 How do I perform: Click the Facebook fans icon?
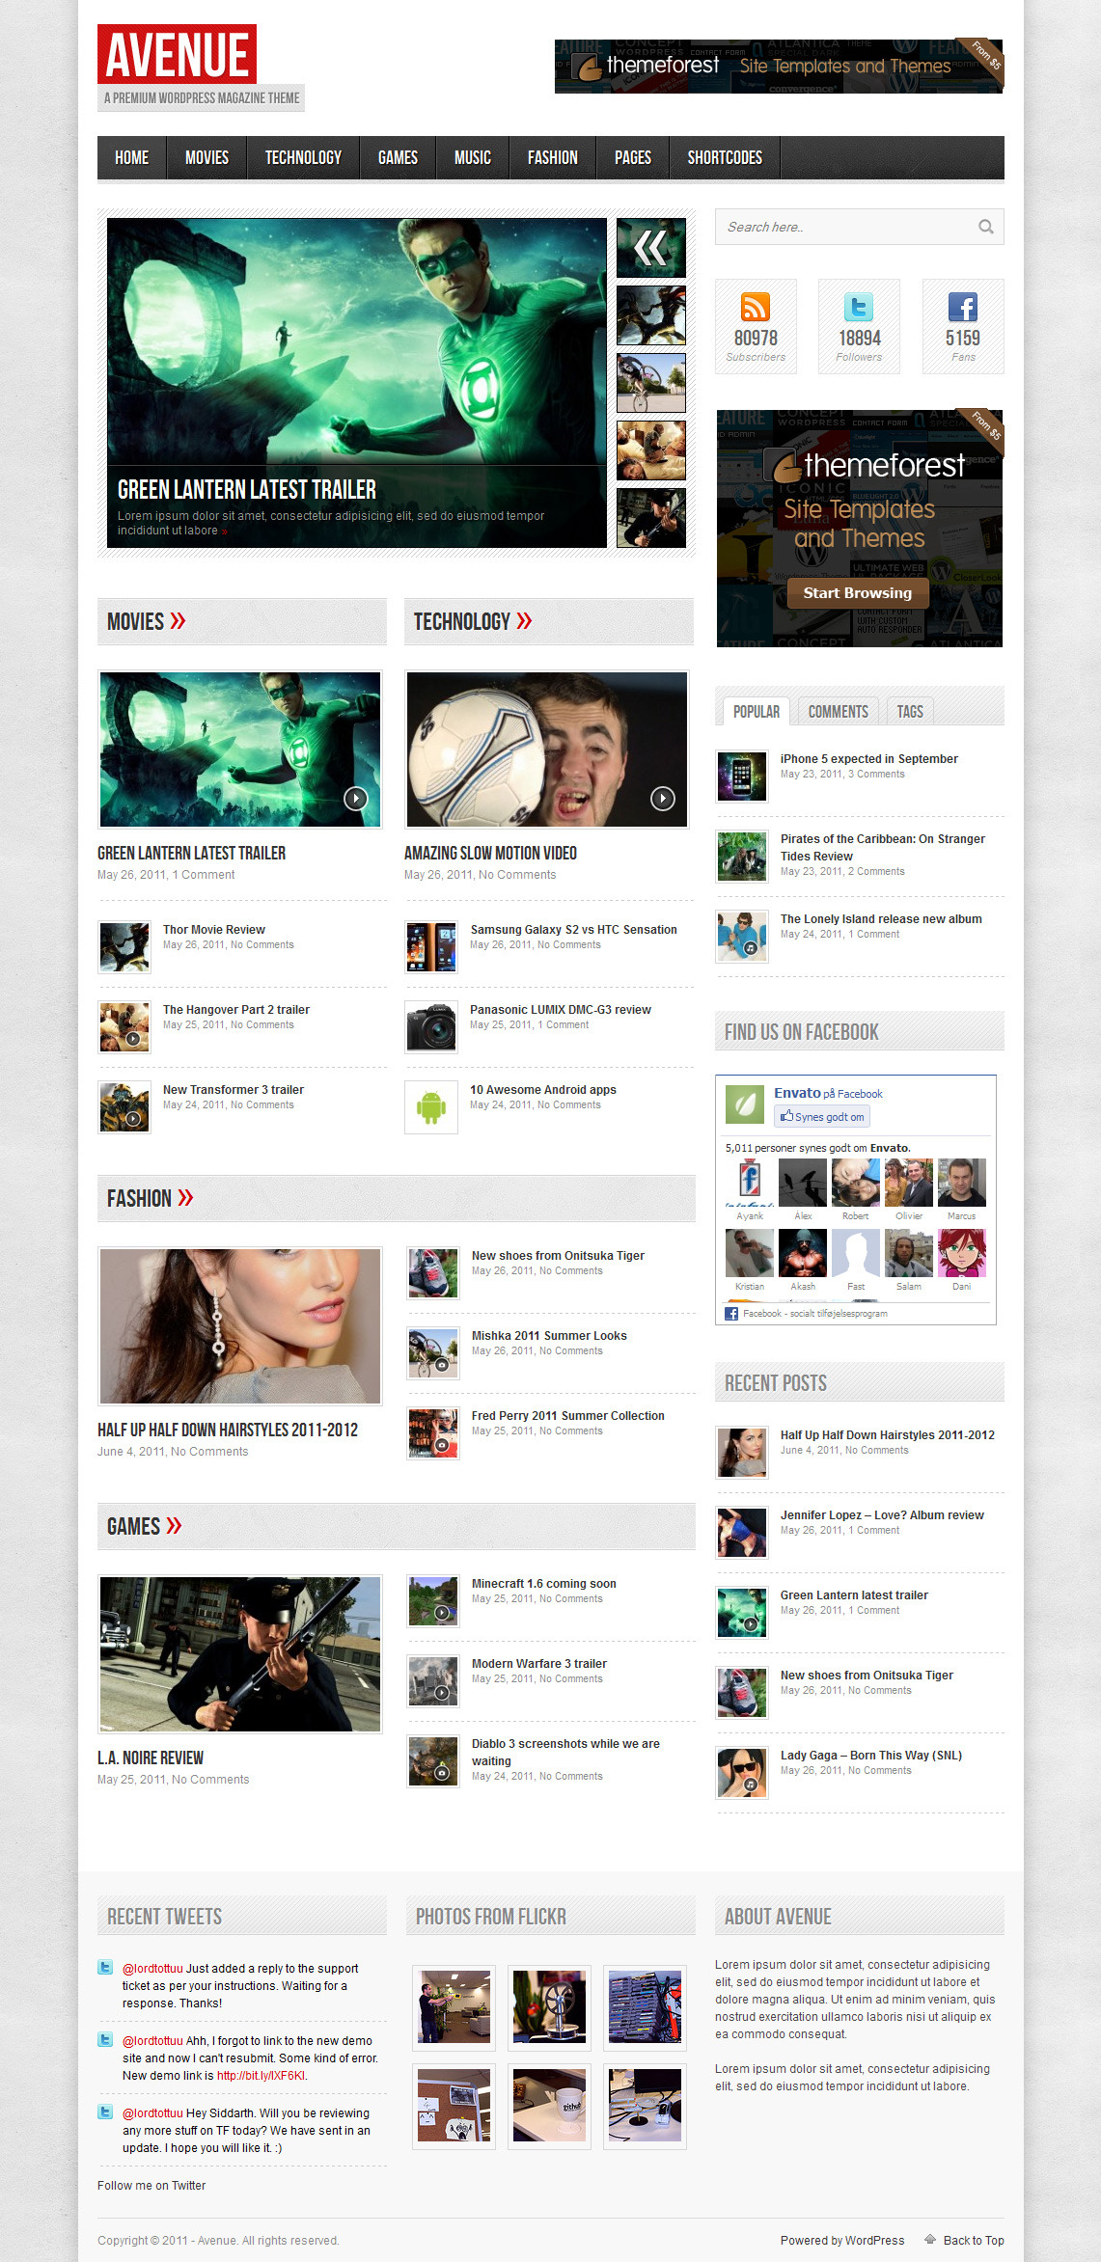click(x=962, y=307)
